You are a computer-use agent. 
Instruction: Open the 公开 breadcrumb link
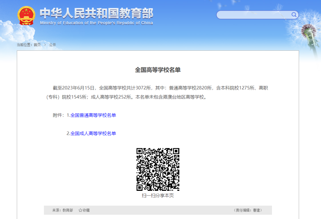click(x=52, y=45)
